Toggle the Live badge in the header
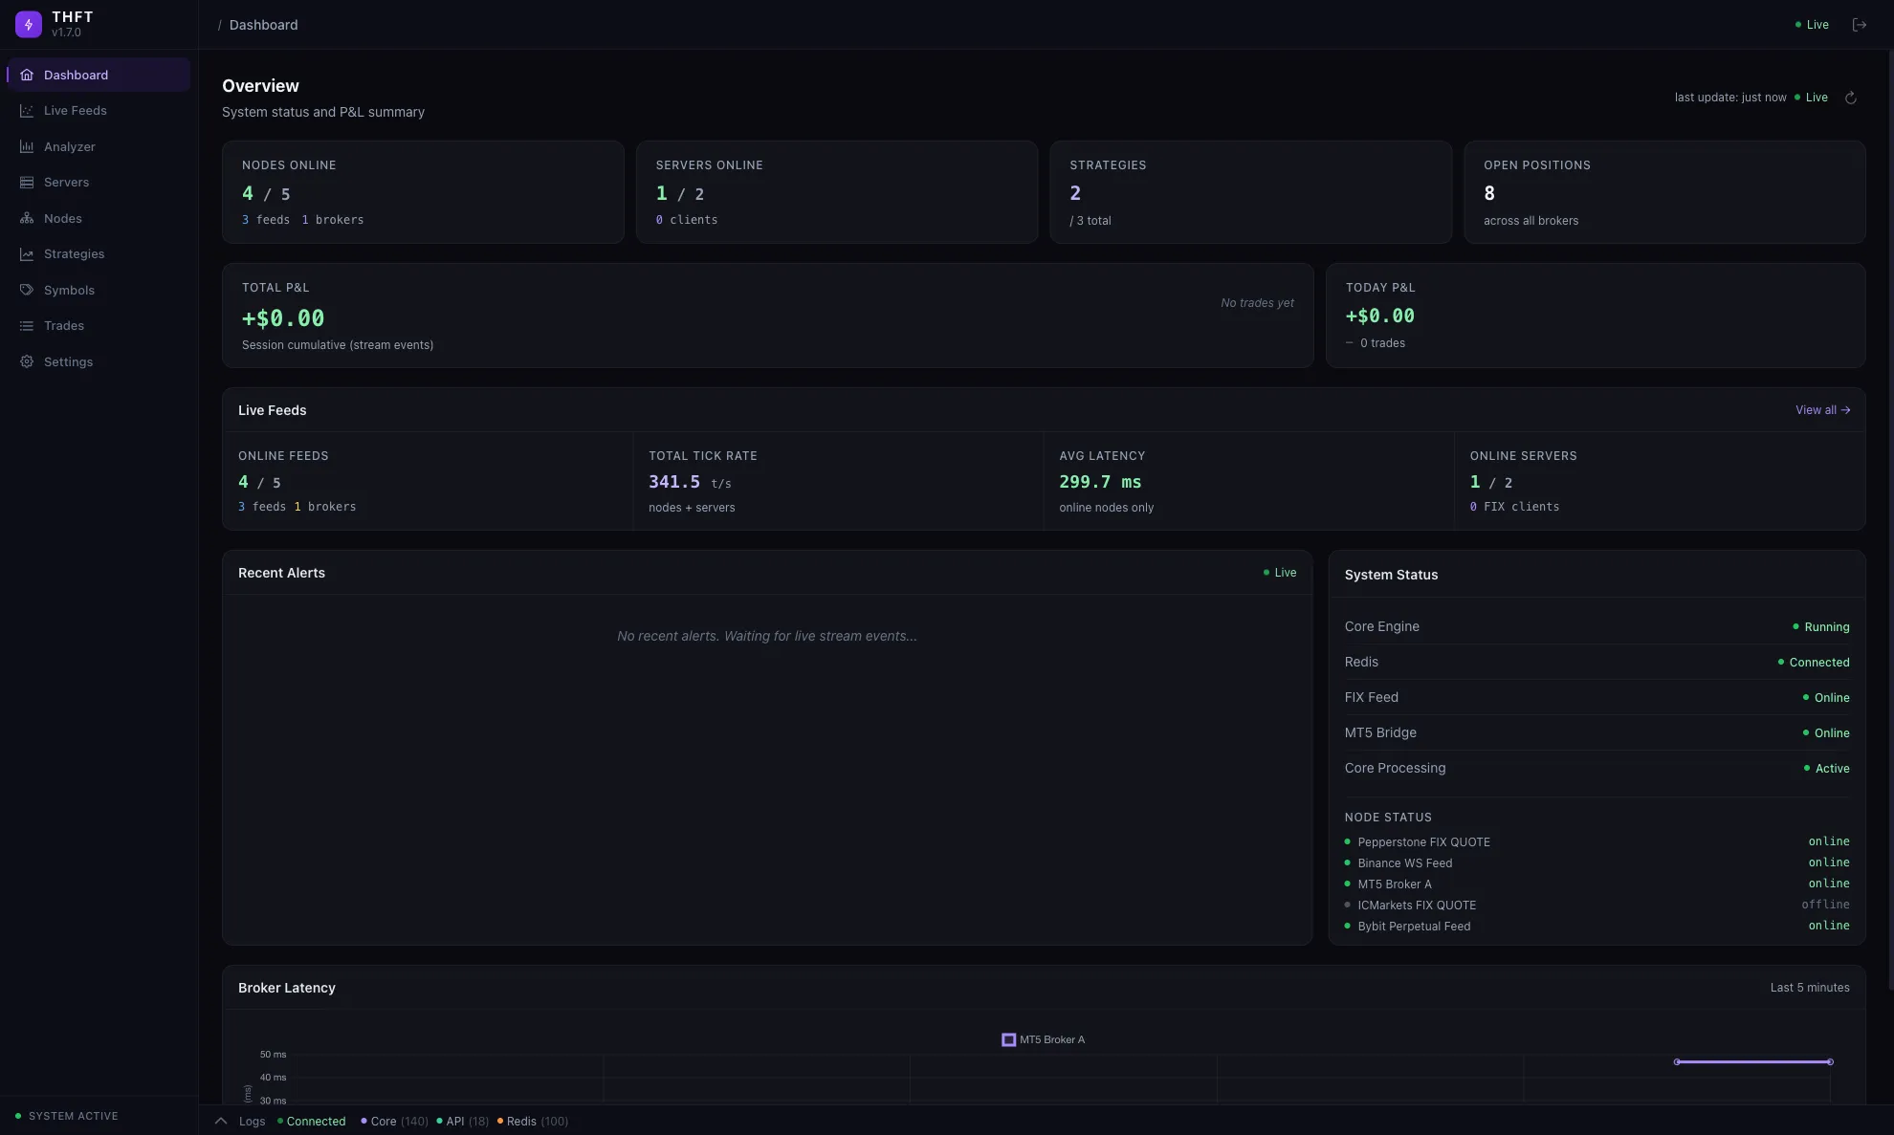The width and height of the screenshot is (1894, 1135). pyautogui.click(x=1811, y=24)
